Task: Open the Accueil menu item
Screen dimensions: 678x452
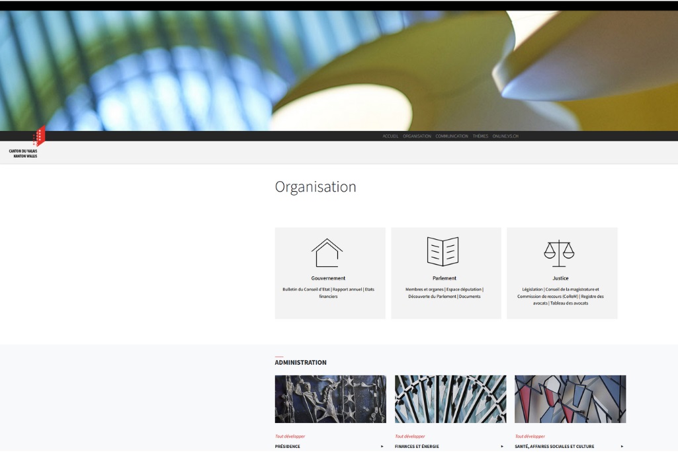Action: (390, 136)
